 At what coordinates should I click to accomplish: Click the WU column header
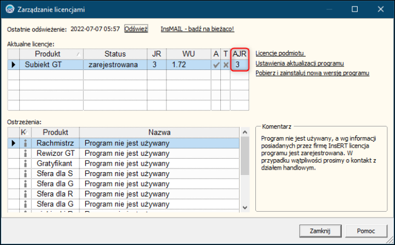(x=188, y=54)
